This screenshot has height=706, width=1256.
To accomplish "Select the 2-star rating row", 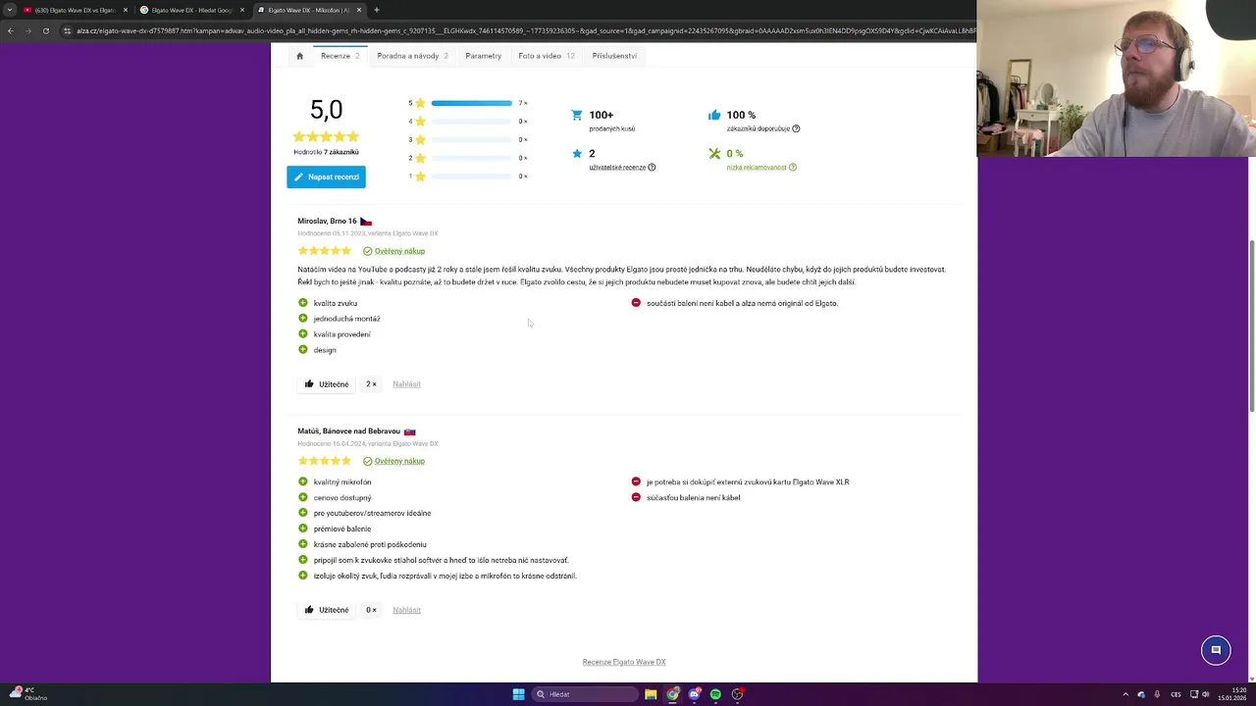I will tap(468, 158).
